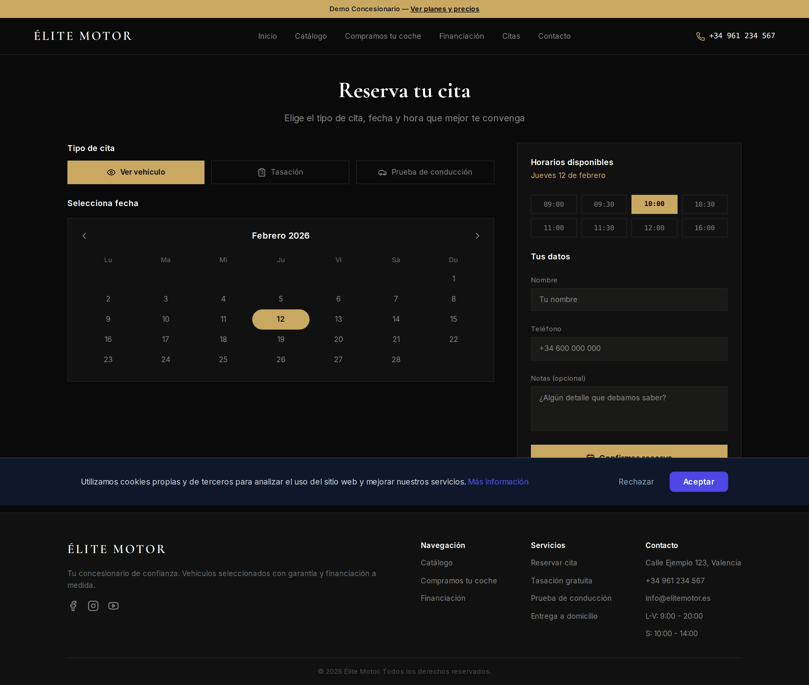Go to previous month in calendar
809x685 pixels.
[x=84, y=236]
